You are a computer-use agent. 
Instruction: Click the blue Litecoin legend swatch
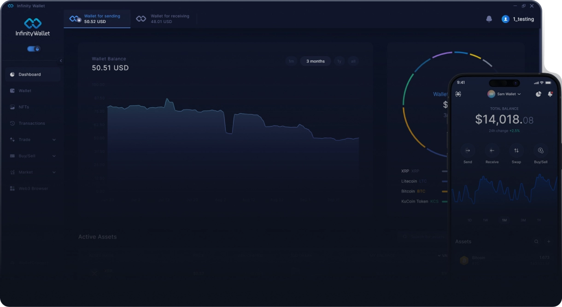[x=445, y=181]
